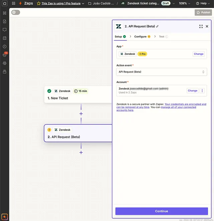Open the apps grid menu
Viewport: 214px width, 221px height.
click(x=13, y=3)
